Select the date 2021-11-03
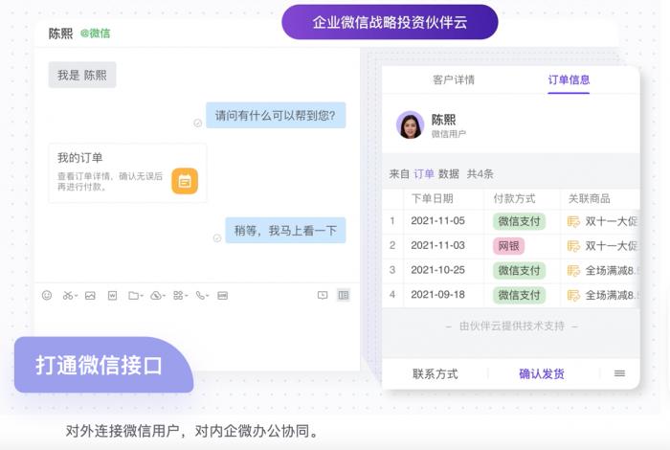The width and height of the screenshot is (670, 450). (437, 246)
